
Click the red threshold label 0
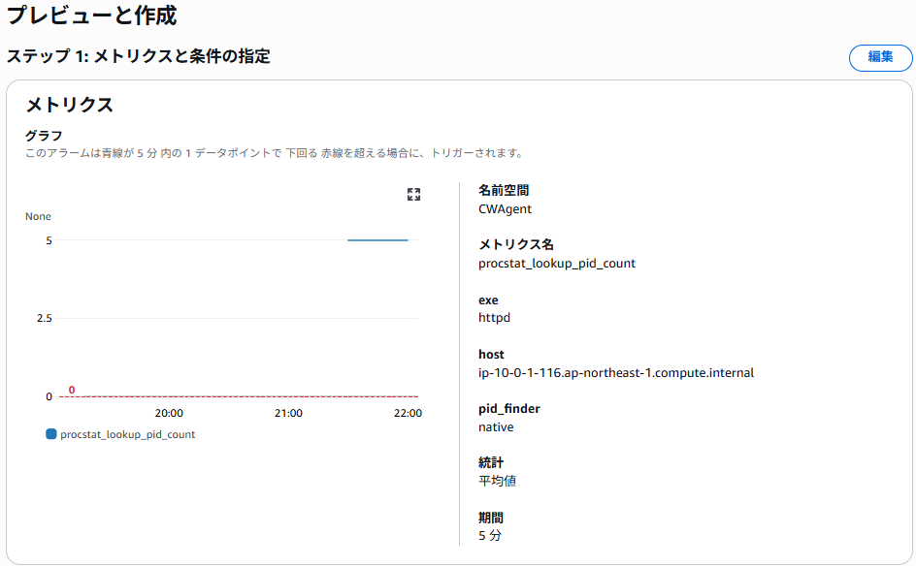[x=72, y=390]
